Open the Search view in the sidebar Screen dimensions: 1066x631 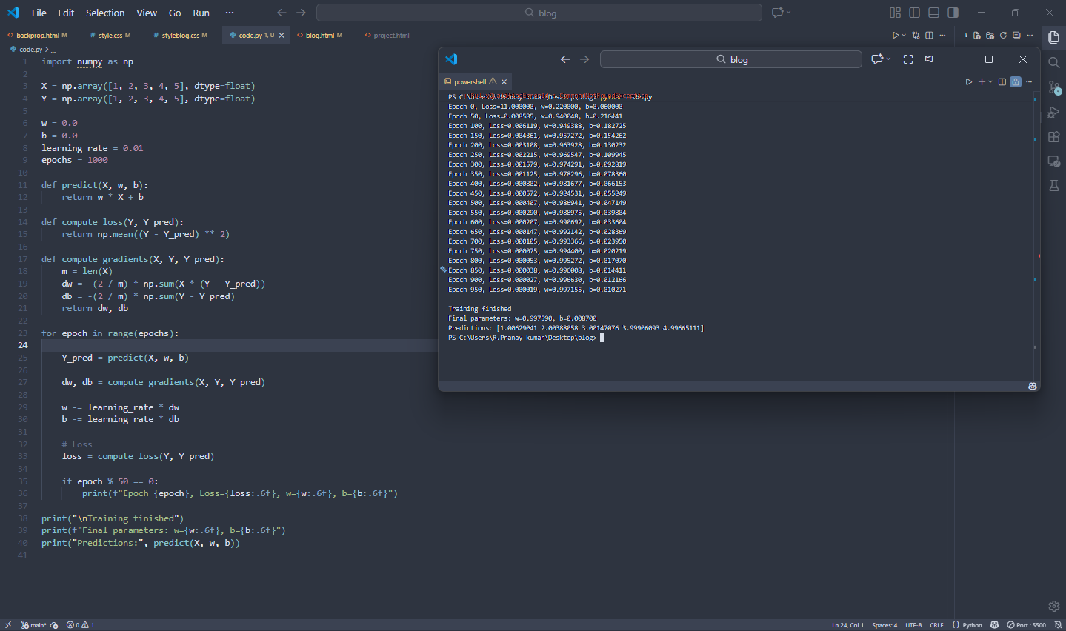pos(1053,62)
